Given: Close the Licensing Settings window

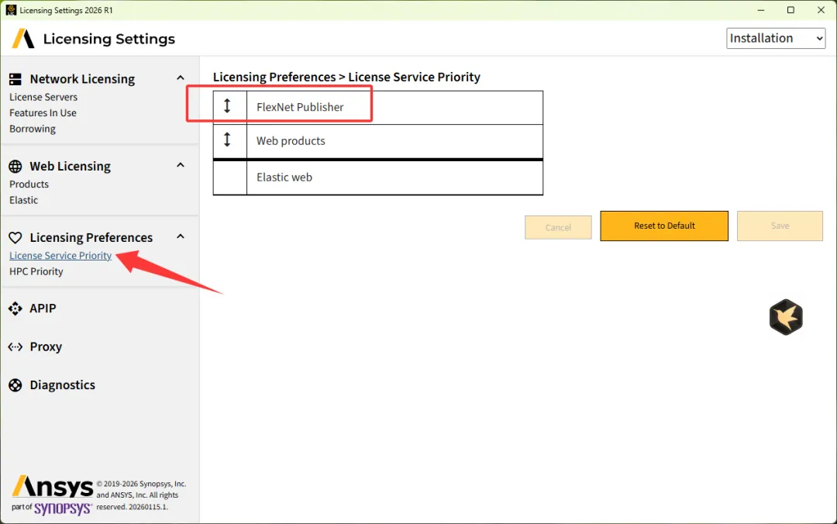Looking at the screenshot, I should coord(821,9).
